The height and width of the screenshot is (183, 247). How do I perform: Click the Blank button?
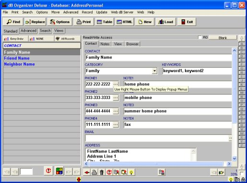tap(223, 37)
